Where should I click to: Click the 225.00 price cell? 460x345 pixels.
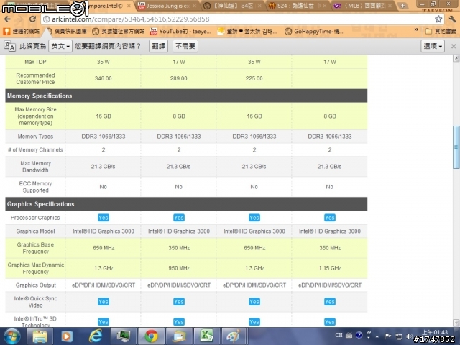point(254,78)
